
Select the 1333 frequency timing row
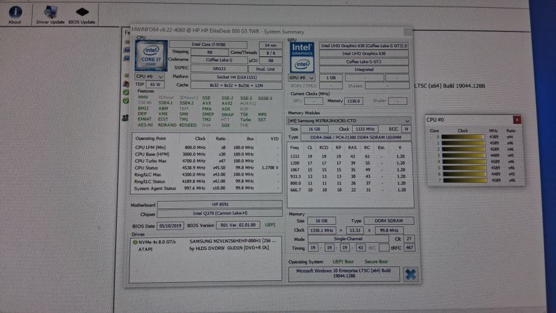point(349,156)
